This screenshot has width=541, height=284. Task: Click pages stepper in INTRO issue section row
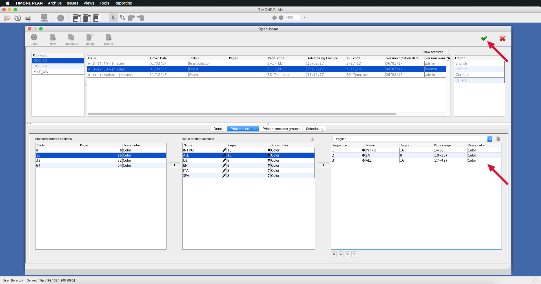[x=269, y=150]
